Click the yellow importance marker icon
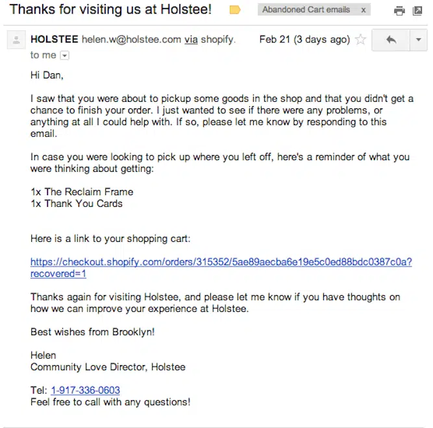The width and height of the screenshot is (433, 428). tap(235, 10)
